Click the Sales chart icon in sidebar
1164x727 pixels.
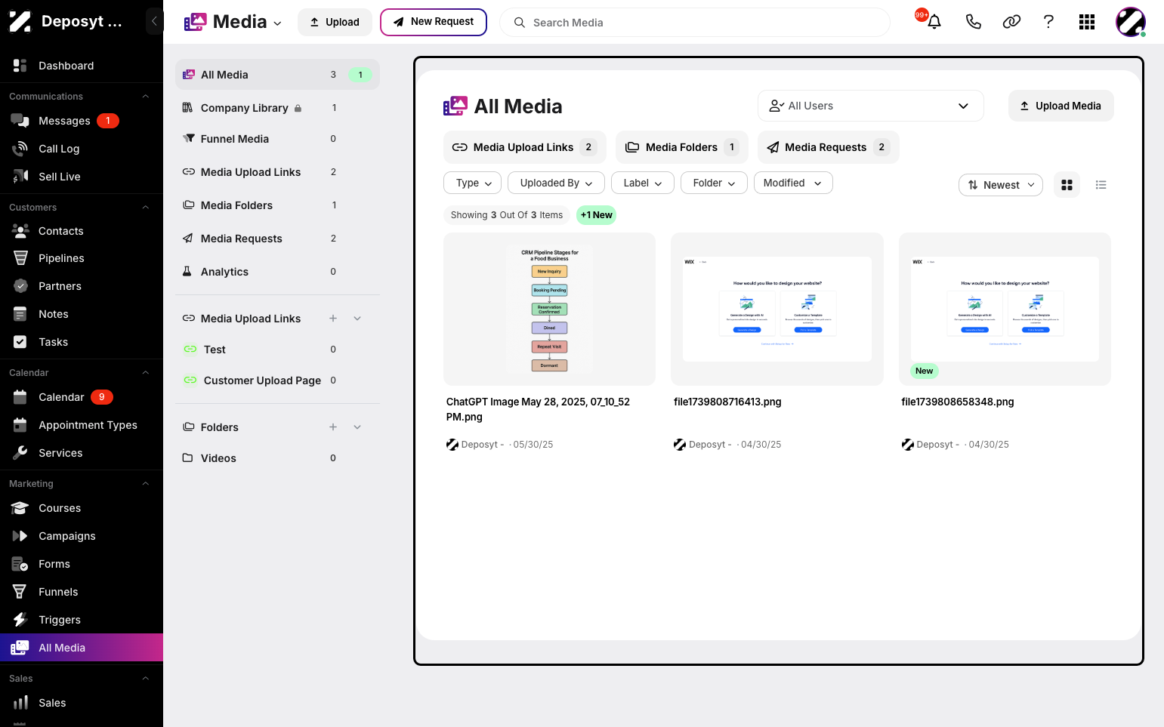click(20, 703)
